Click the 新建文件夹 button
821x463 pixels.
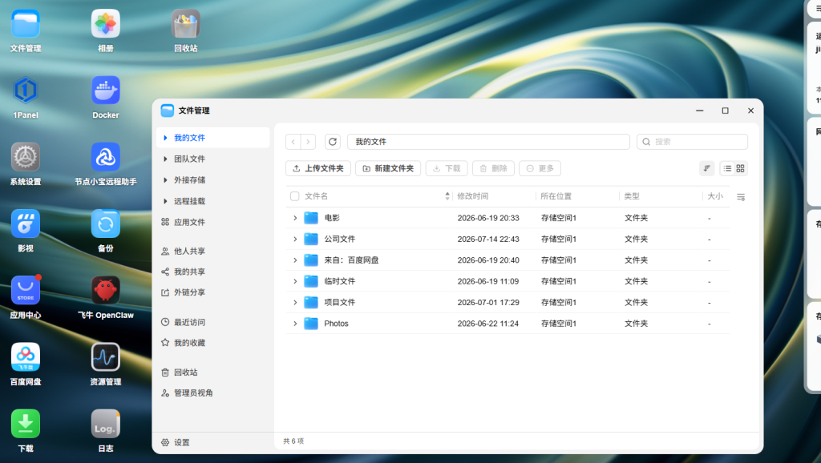388,168
